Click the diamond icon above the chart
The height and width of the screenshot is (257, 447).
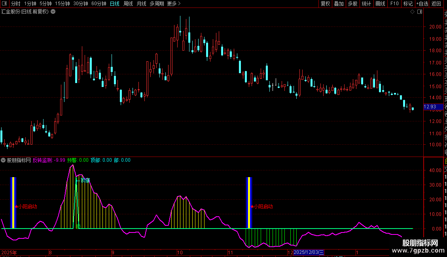pos(412,12)
